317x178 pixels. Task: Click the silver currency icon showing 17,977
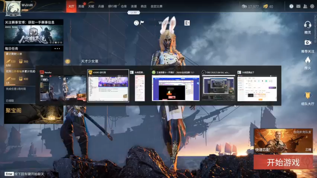[x=244, y=6]
